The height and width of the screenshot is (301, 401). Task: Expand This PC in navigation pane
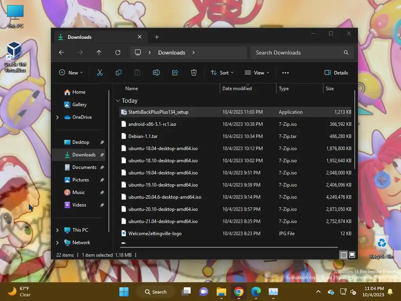coord(57,230)
